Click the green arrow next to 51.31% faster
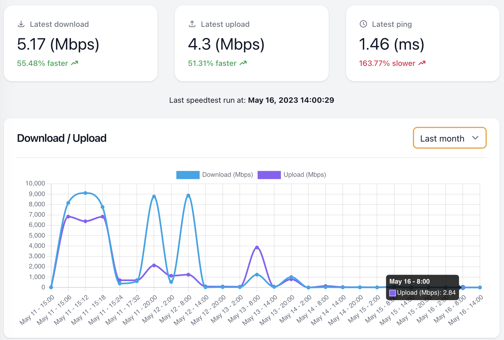The image size is (504, 340). point(243,63)
